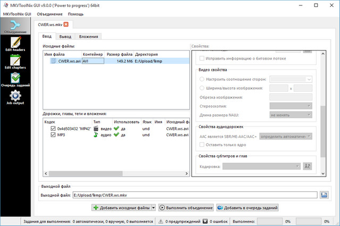Uncheck the MP3 audio track checkbox

coord(46,135)
